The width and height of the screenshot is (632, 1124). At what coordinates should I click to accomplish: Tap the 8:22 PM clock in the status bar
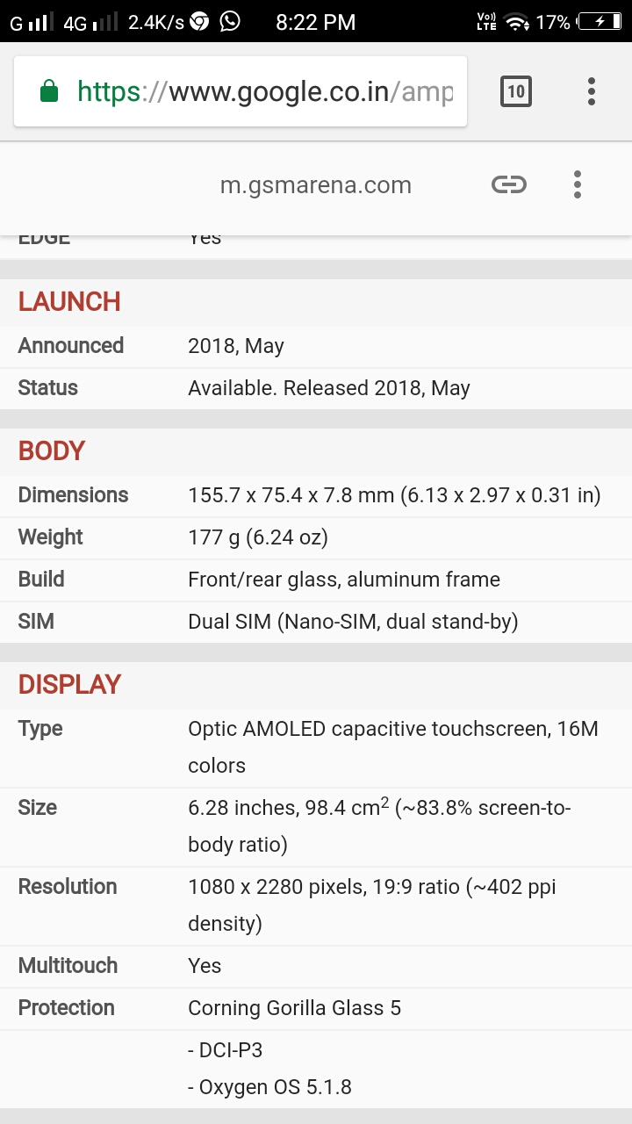click(316, 22)
